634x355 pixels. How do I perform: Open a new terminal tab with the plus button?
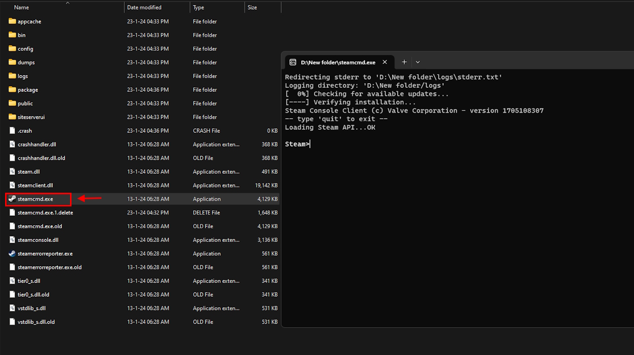point(404,62)
